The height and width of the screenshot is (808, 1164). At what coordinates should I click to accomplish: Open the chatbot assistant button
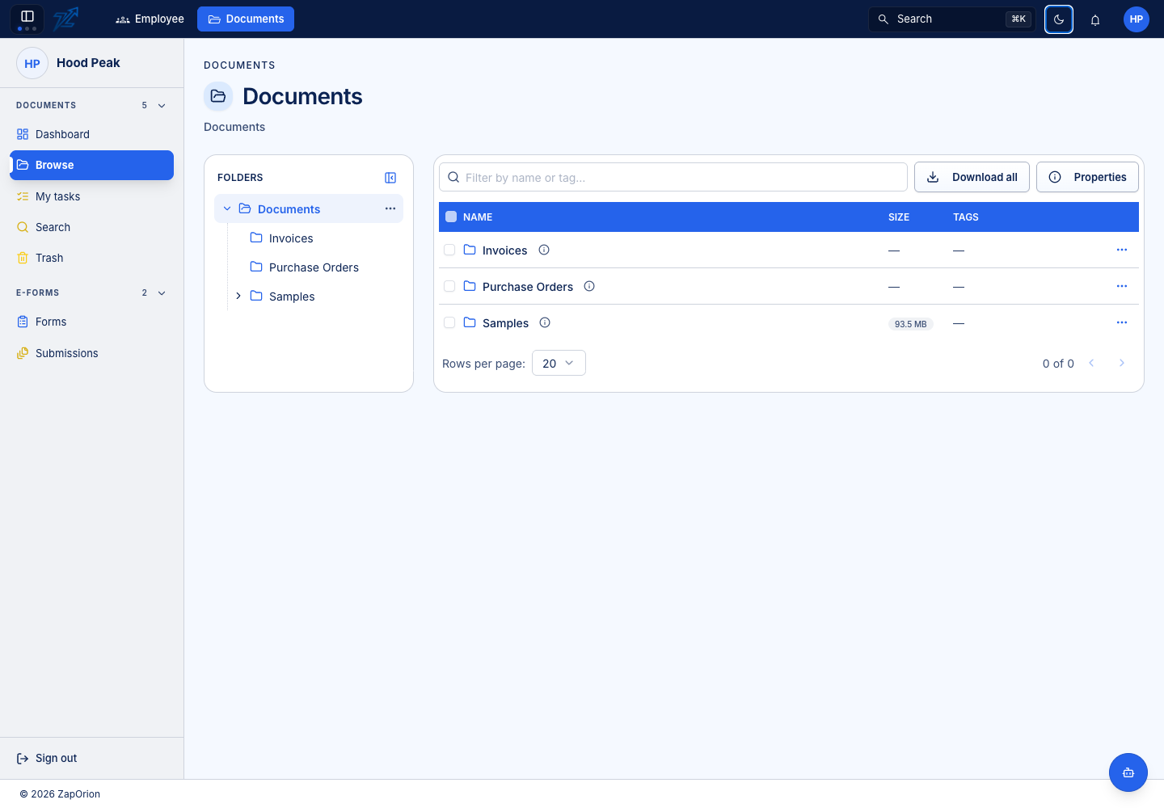[1128, 772]
